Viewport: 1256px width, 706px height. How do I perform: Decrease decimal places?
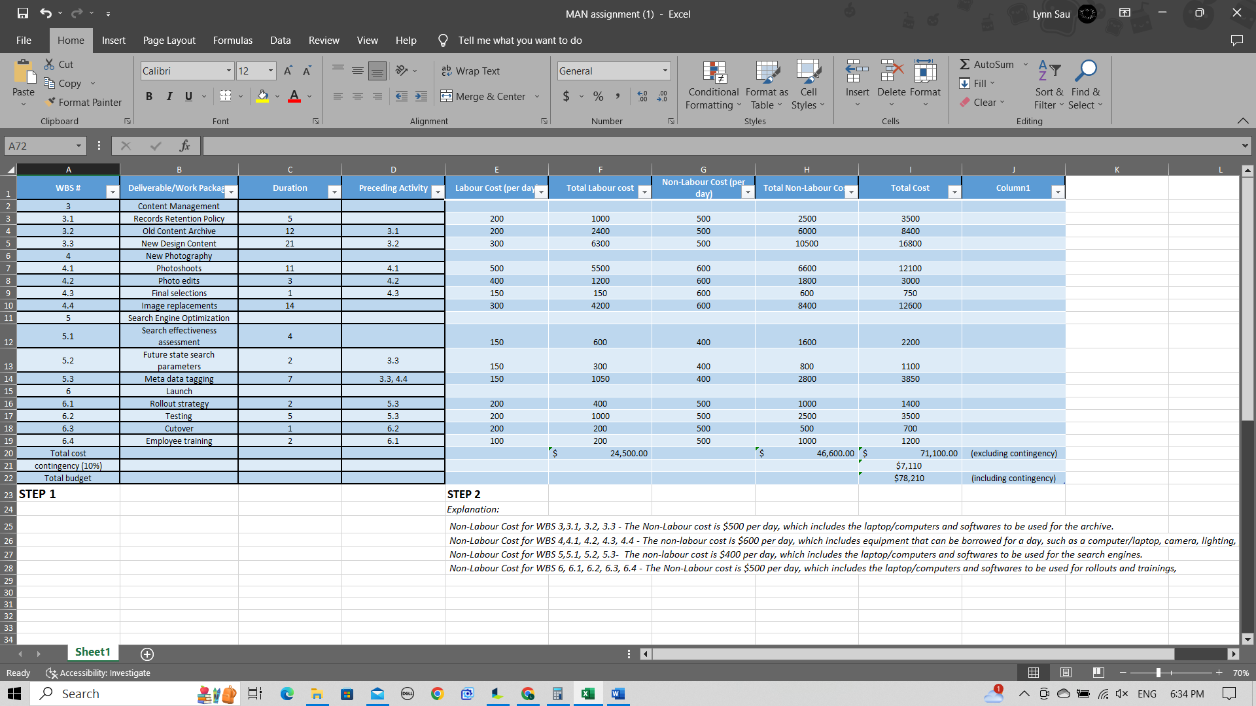tap(663, 96)
